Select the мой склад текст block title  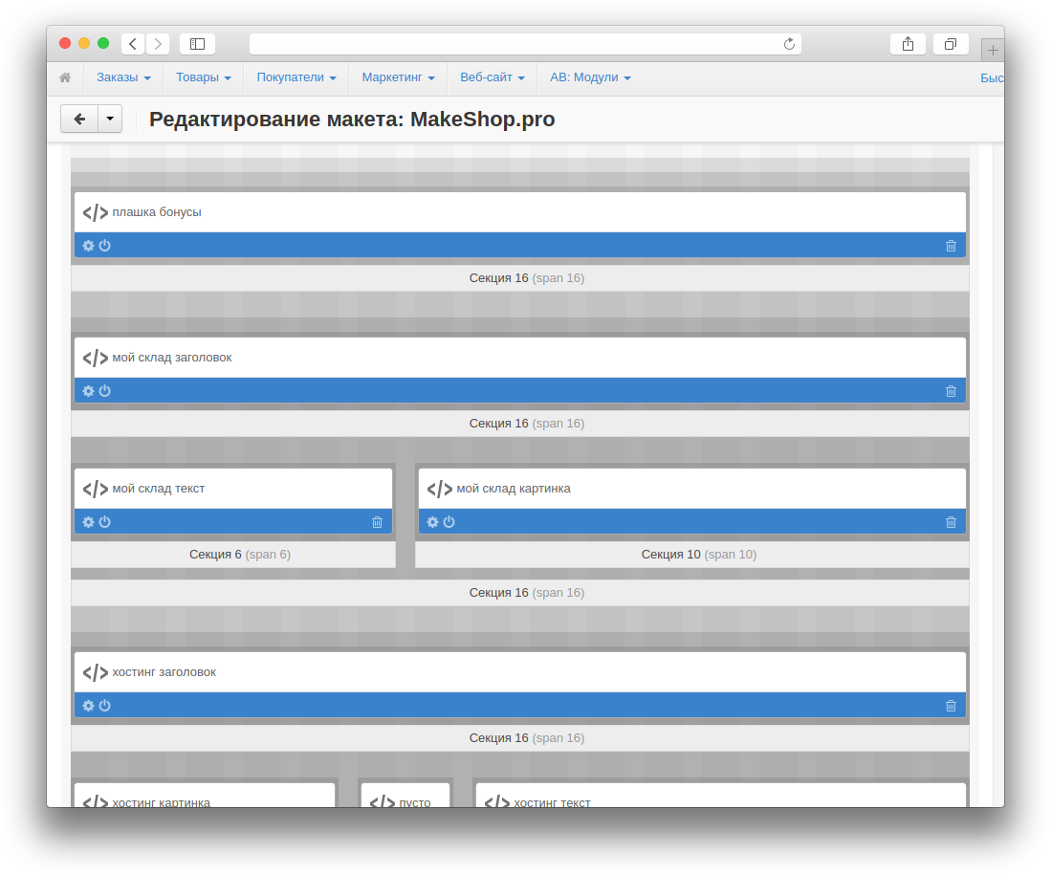tap(158, 488)
